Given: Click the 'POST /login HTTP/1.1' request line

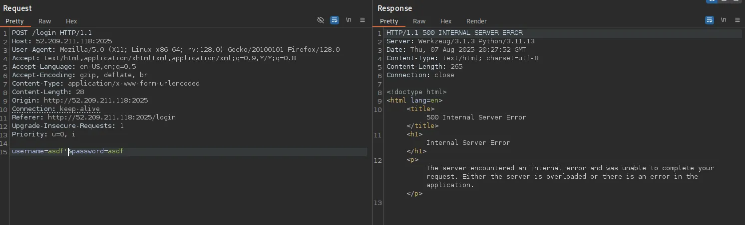Looking at the screenshot, I should 52,33.
